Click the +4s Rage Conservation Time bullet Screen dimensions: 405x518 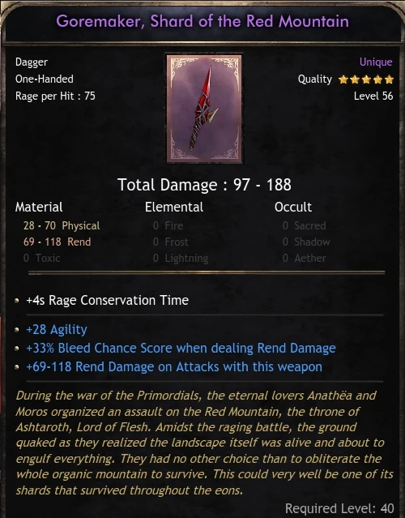click(107, 300)
